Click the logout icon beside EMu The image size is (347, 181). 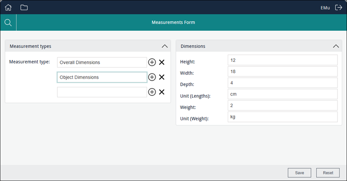(x=339, y=7)
